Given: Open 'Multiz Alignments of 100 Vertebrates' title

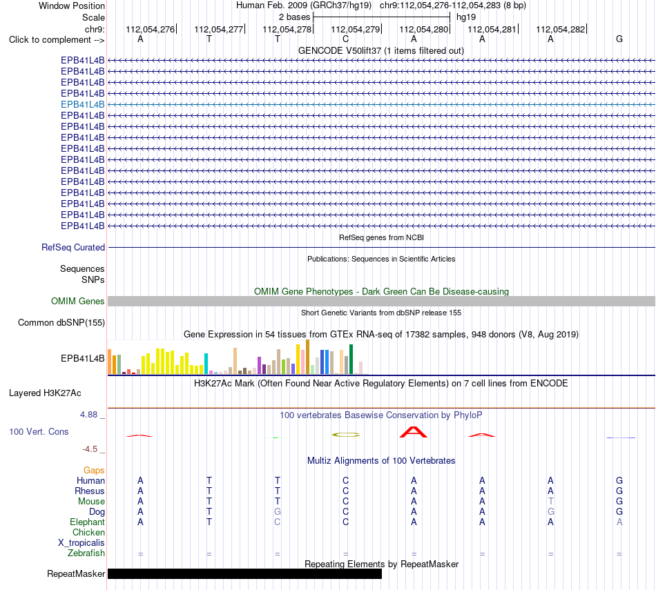Looking at the screenshot, I should [381, 461].
